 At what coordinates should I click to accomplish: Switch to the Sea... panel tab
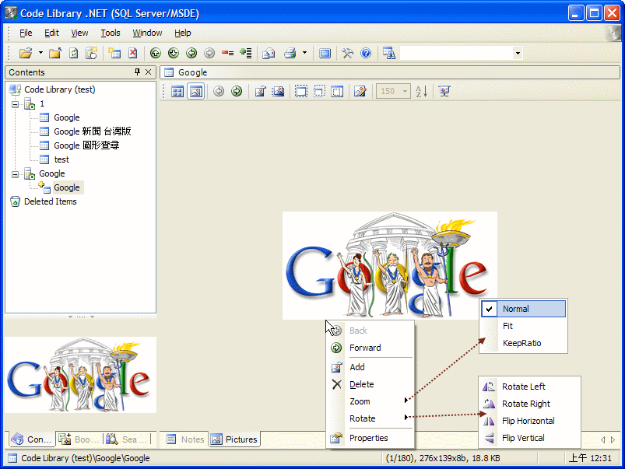click(128, 439)
